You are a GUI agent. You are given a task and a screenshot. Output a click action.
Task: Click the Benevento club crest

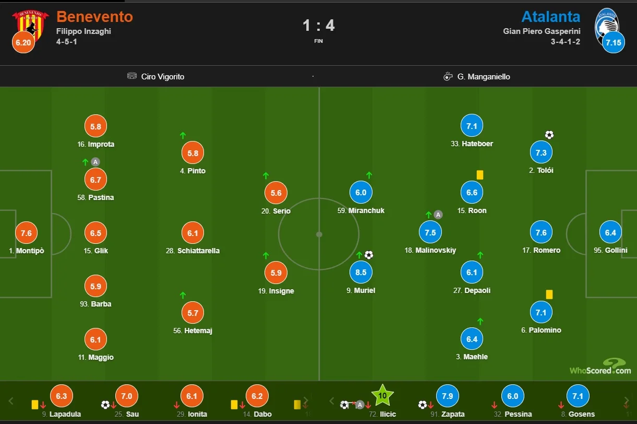30,22
